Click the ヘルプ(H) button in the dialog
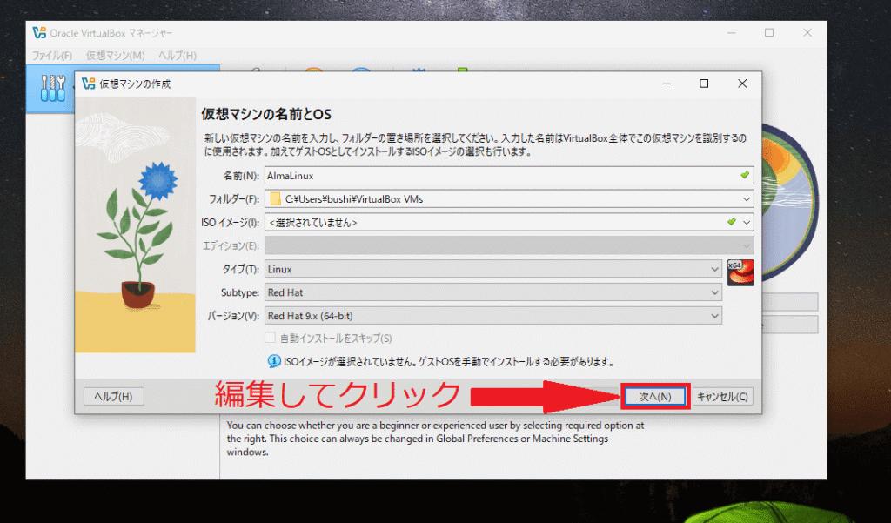 click(114, 396)
